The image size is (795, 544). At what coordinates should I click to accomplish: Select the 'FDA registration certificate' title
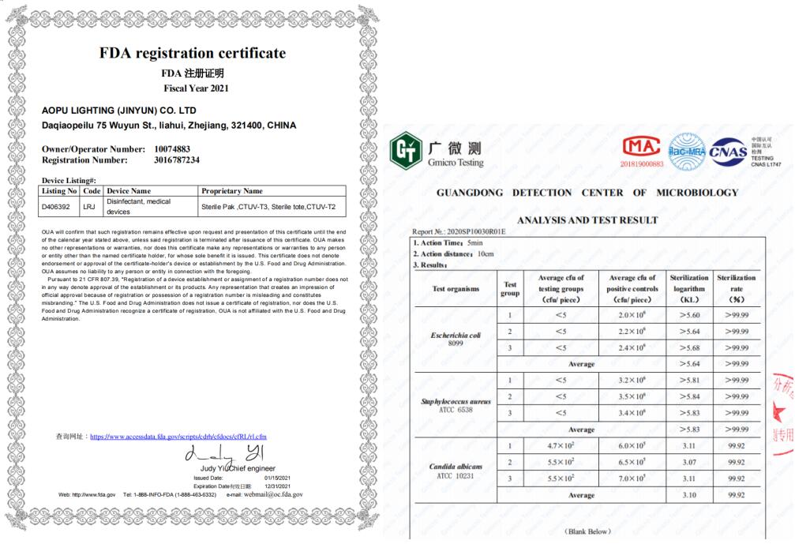click(x=193, y=53)
